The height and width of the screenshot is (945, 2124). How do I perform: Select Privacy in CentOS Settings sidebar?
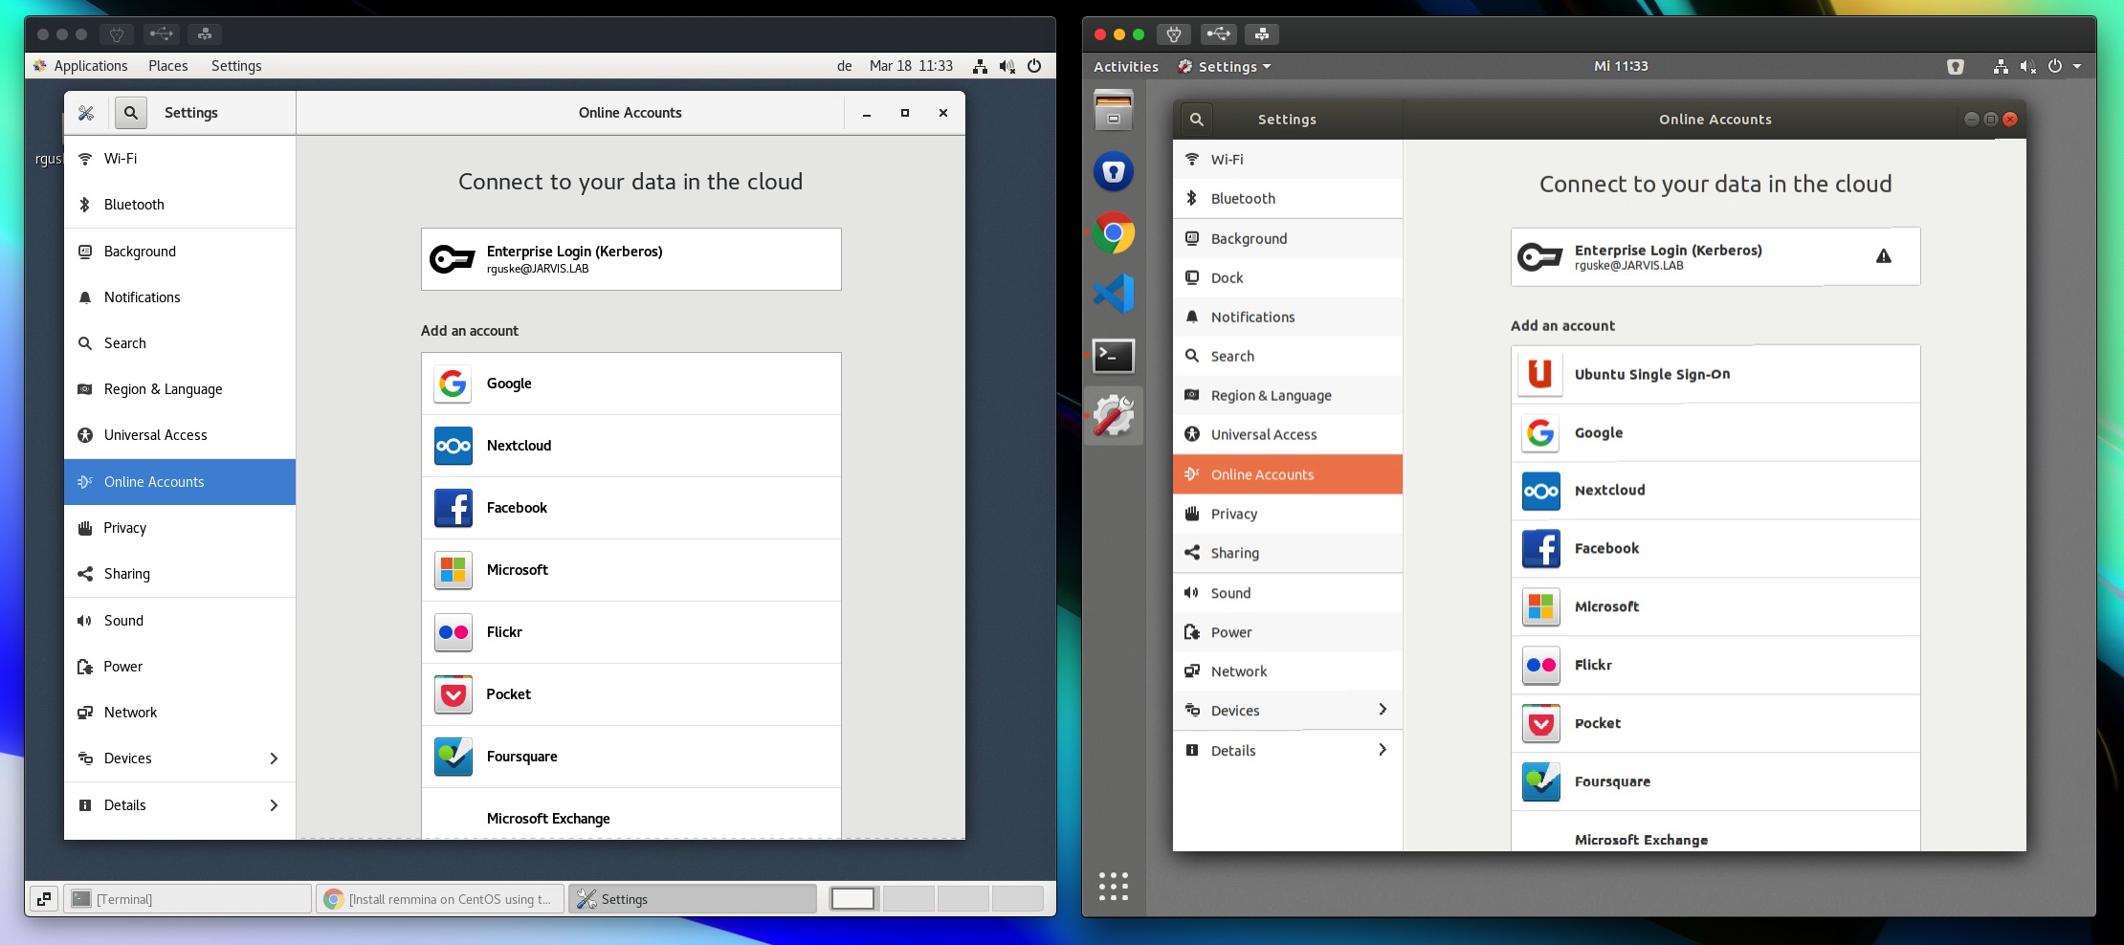[x=180, y=528]
